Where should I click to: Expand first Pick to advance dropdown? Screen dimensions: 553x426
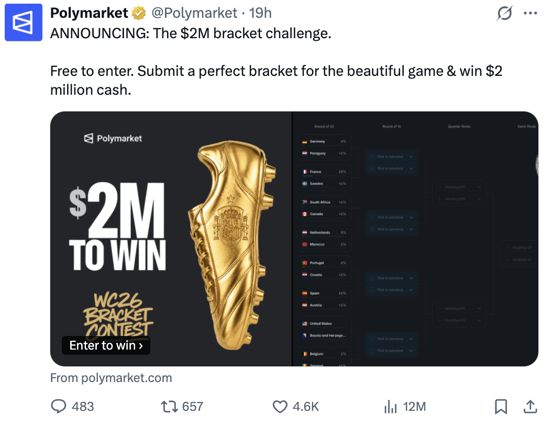point(392,156)
